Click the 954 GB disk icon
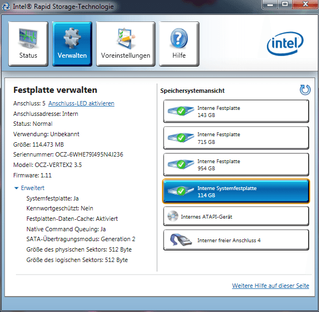319x312 pixels. click(181, 164)
